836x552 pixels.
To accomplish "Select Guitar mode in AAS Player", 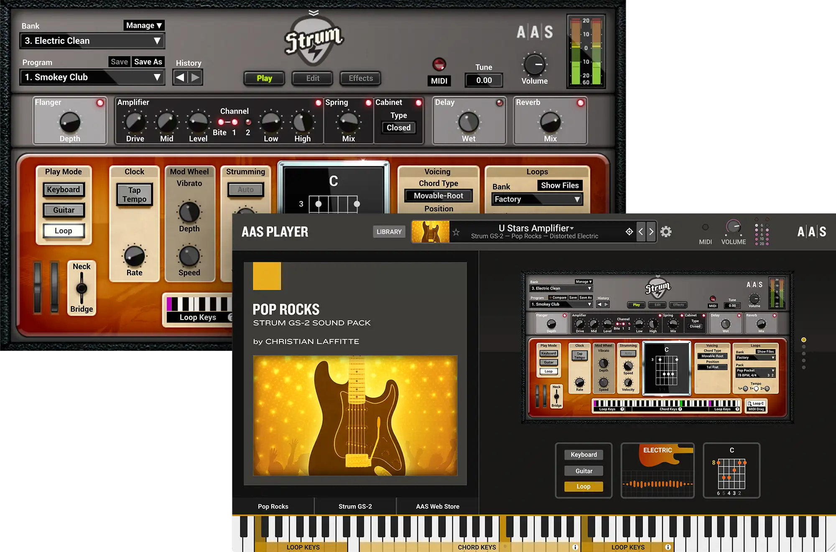I will [x=584, y=471].
